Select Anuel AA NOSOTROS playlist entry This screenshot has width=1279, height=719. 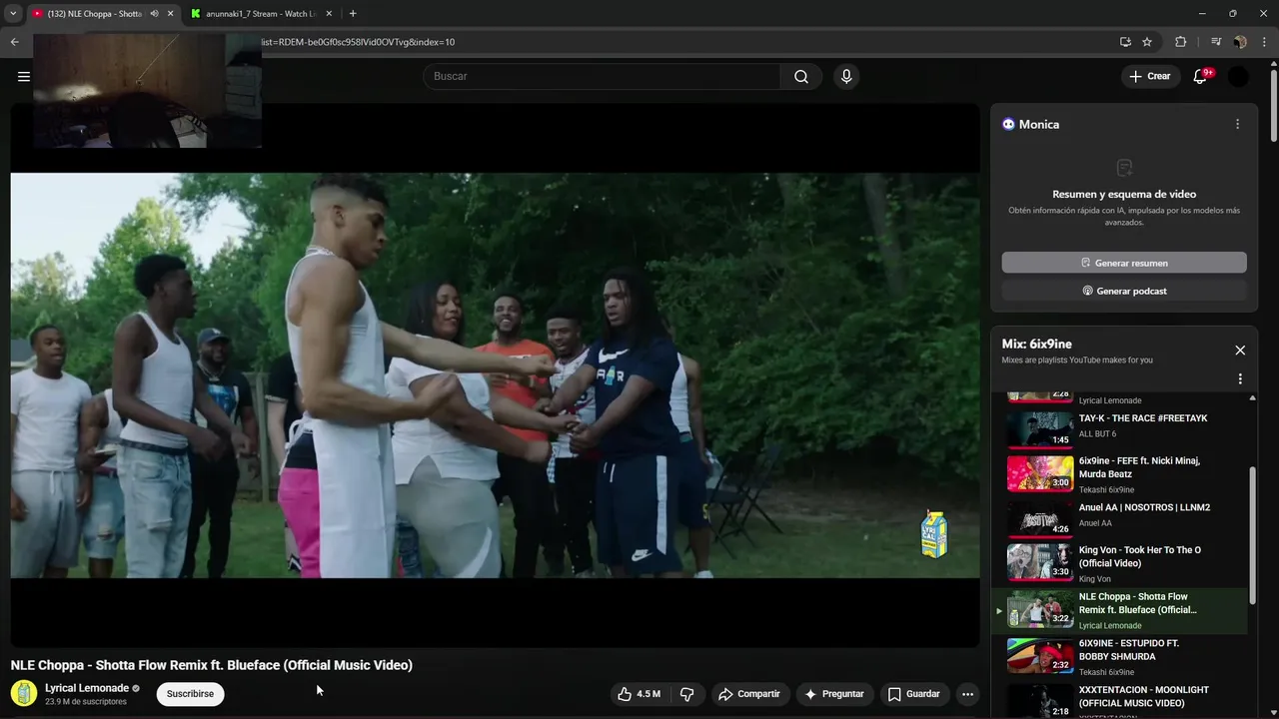1119,520
